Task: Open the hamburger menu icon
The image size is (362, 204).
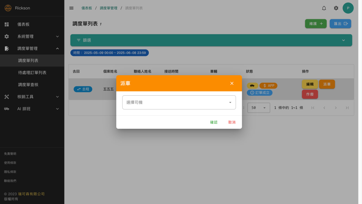Action: pos(71,8)
